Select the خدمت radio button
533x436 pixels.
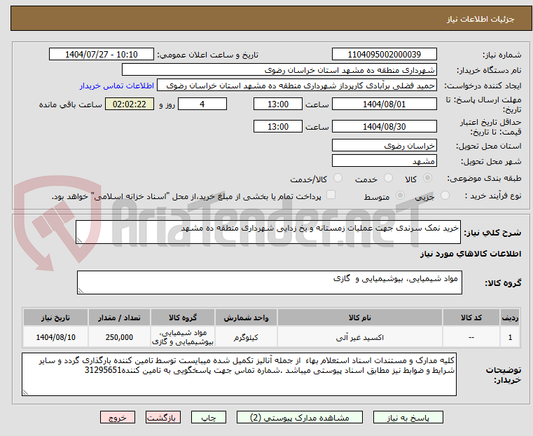pos(388,178)
